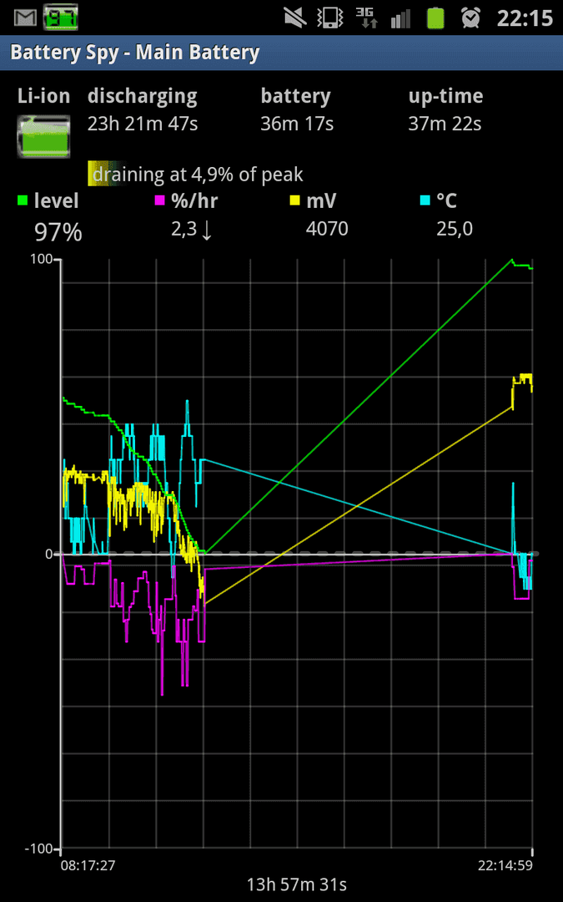563x902 pixels.
Task: Tap the muted sound status icon
Action: point(297,18)
